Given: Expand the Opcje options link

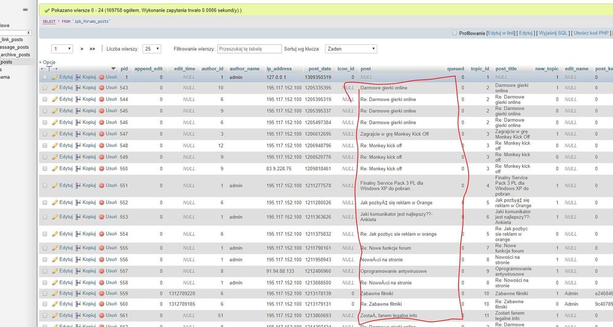Looking at the screenshot, I should 48,62.
